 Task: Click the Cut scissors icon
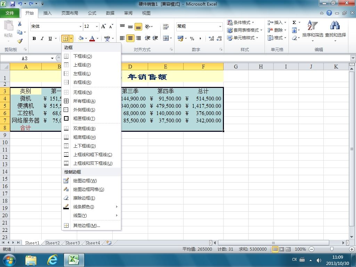19,24
